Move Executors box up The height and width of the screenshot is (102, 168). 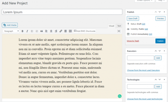click(156, 51)
